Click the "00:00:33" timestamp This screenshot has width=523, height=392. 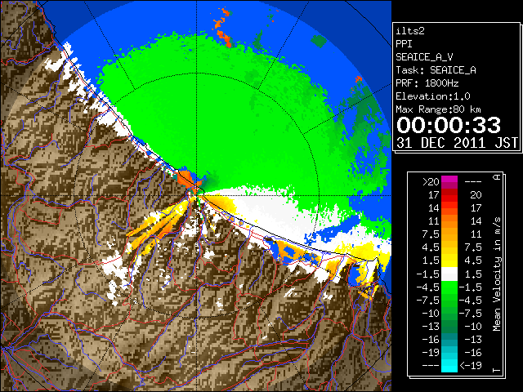pyautogui.click(x=449, y=125)
